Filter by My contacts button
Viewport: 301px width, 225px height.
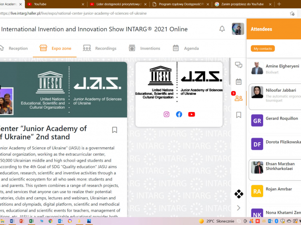pyautogui.click(x=263, y=49)
